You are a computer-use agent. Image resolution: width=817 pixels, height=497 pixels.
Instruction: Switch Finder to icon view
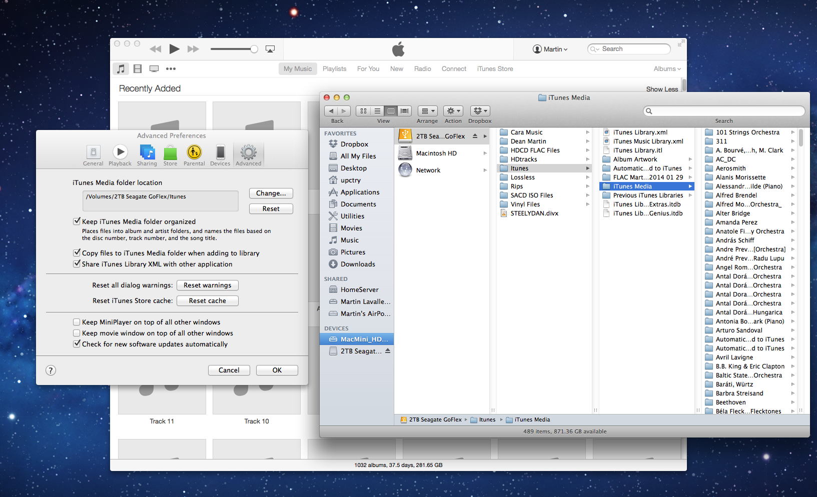click(x=363, y=111)
